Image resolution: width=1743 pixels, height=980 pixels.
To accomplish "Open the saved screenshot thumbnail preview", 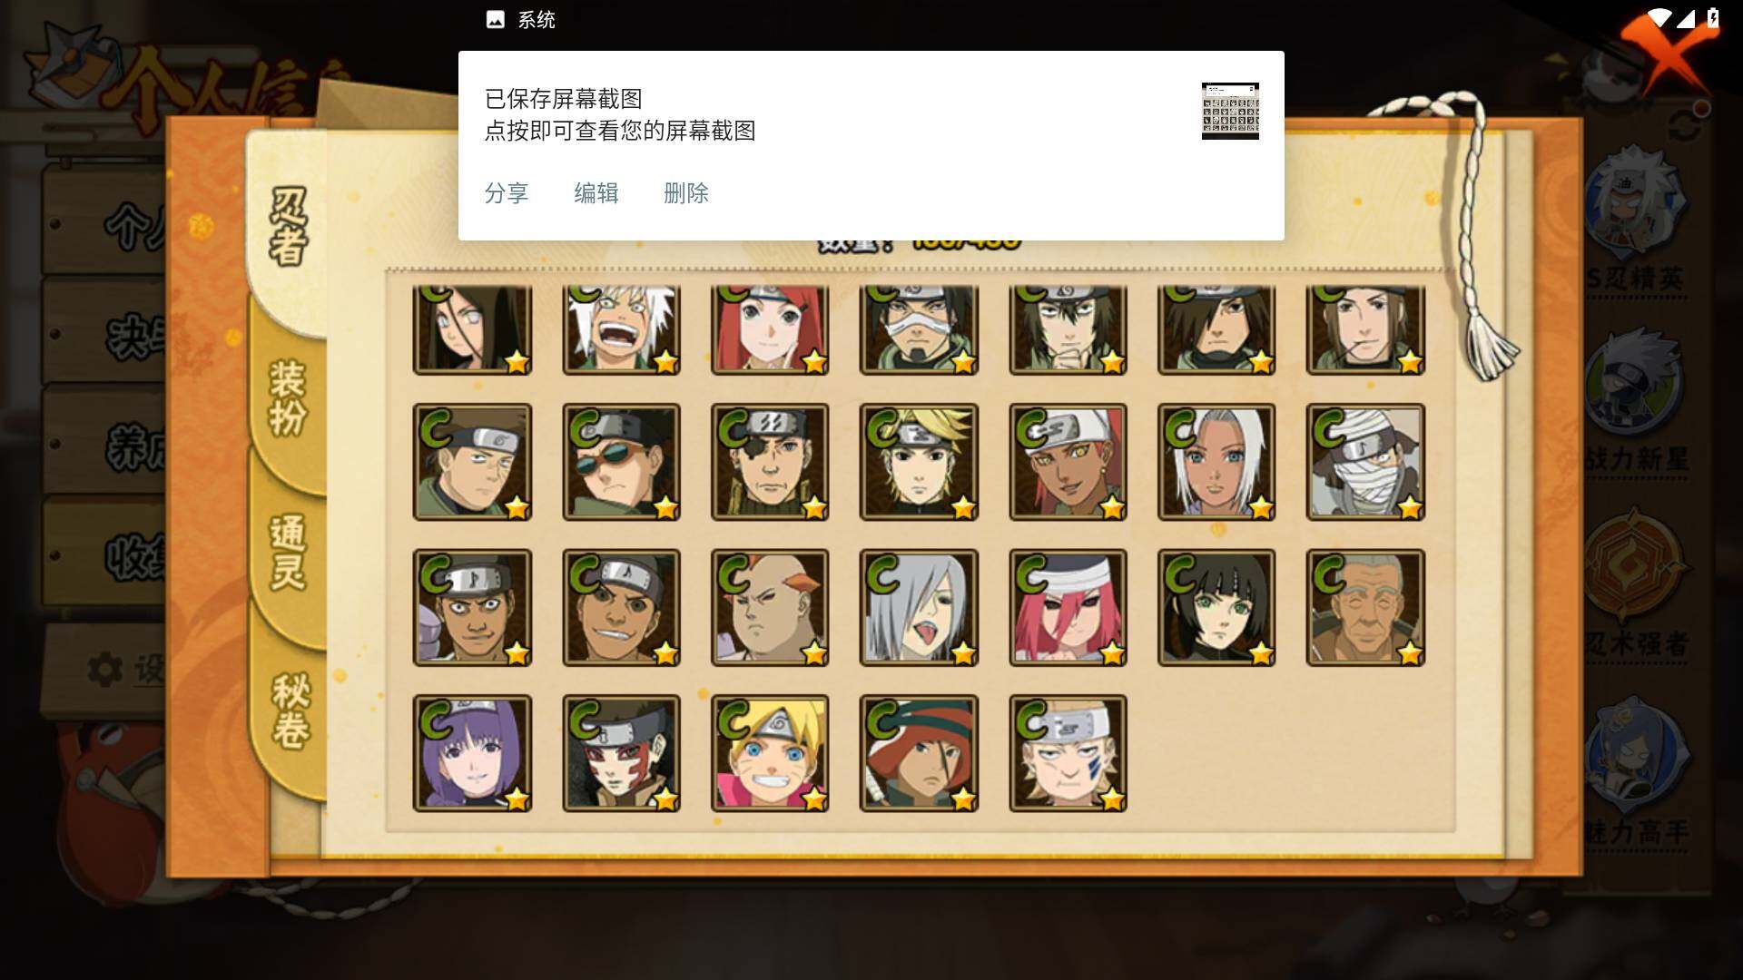I will pyautogui.click(x=1230, y=111).
